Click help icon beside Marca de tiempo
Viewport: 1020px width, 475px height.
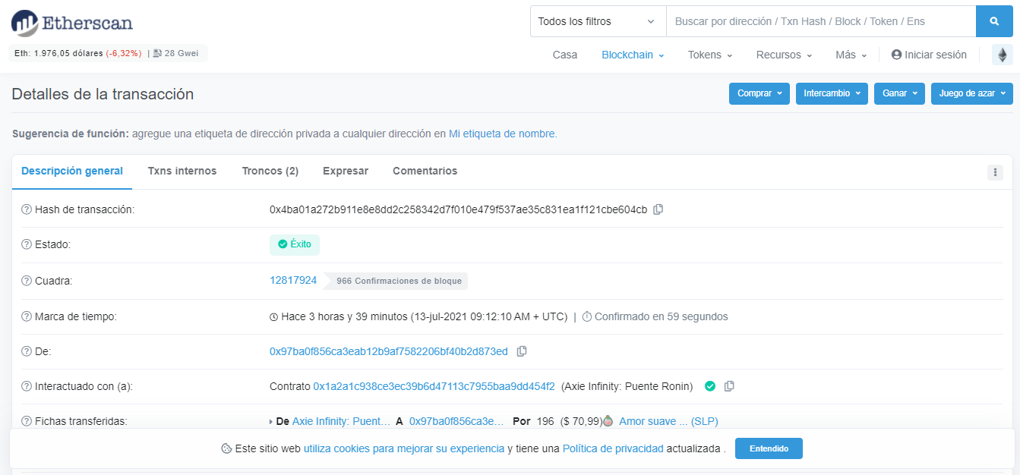(27, 316)
